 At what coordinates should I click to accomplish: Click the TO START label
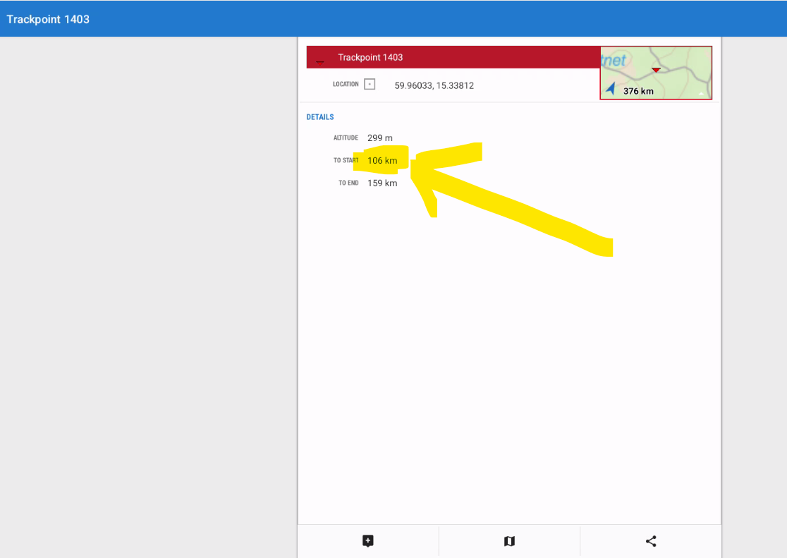pyautogui.click(x=346, y=160)
